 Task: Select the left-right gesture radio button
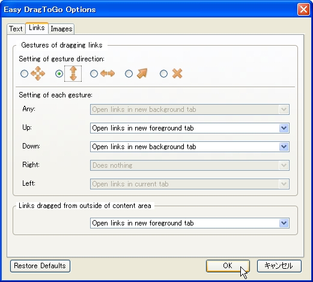pyautogui.click(x=94, y=74)
